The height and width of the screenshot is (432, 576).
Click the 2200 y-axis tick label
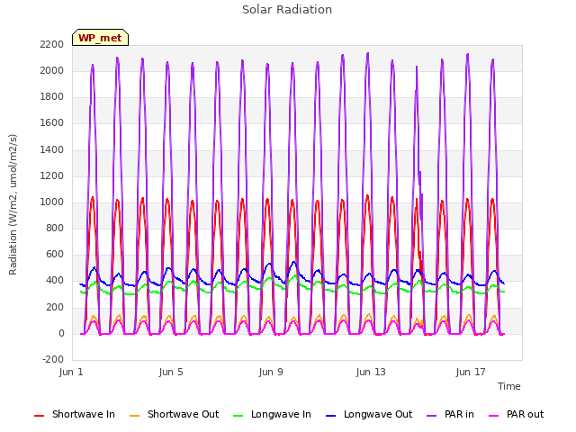click(x=52, y=44)
